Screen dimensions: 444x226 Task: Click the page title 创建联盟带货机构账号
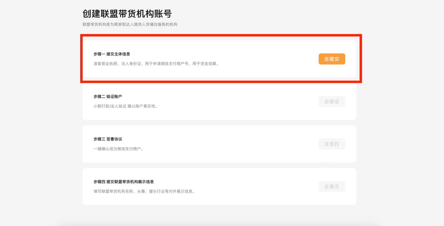pyautogui.click(x=127, y=14)
